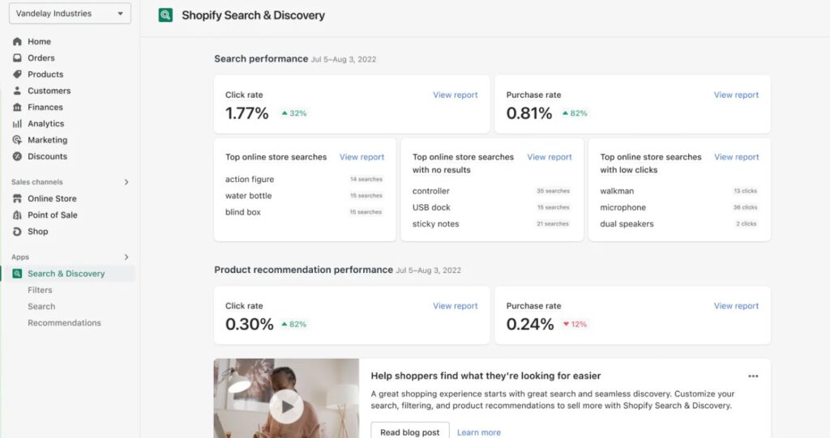
Task: Select the Discounts badge icon
Action: coord(17,156)
